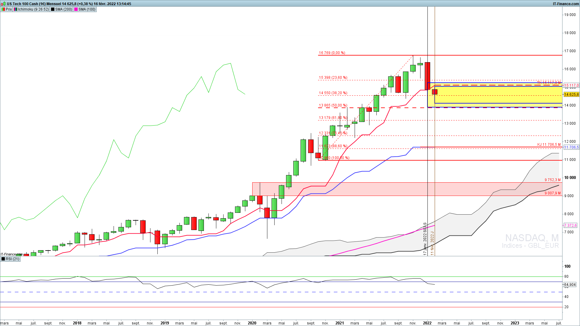Viewport: 580px width, 326px height.
Task: Open the SMA (200) indicator label
Action: click(64, 9)
